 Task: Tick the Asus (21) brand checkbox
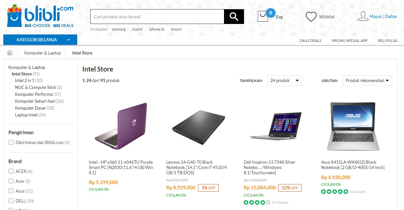[x=11, y=191]
